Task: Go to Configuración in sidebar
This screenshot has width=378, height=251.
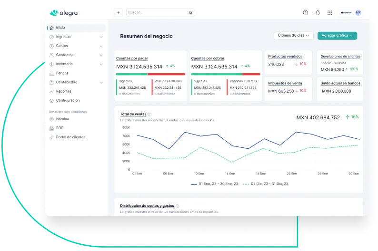Action: (x=68, y=100)
